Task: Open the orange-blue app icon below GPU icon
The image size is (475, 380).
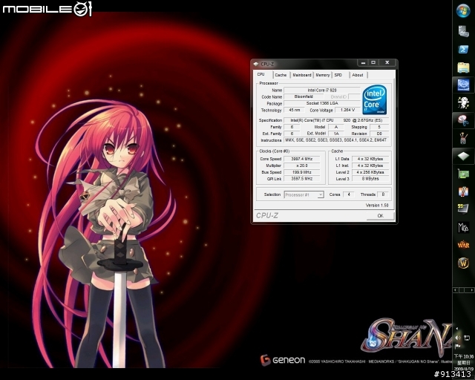Action: point(463,191)
